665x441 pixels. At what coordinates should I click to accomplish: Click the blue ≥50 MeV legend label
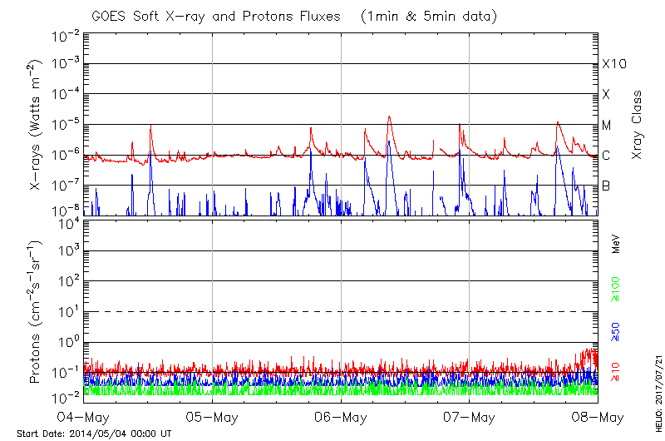click(616, 331)
